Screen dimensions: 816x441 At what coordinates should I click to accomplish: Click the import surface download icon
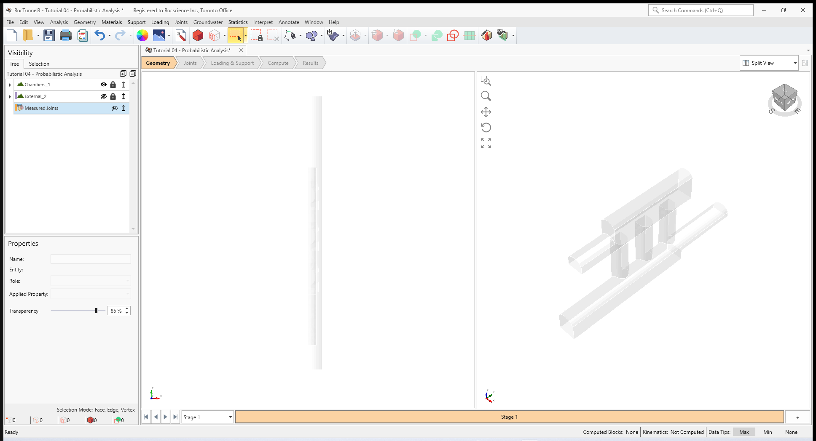pos(333,36)
